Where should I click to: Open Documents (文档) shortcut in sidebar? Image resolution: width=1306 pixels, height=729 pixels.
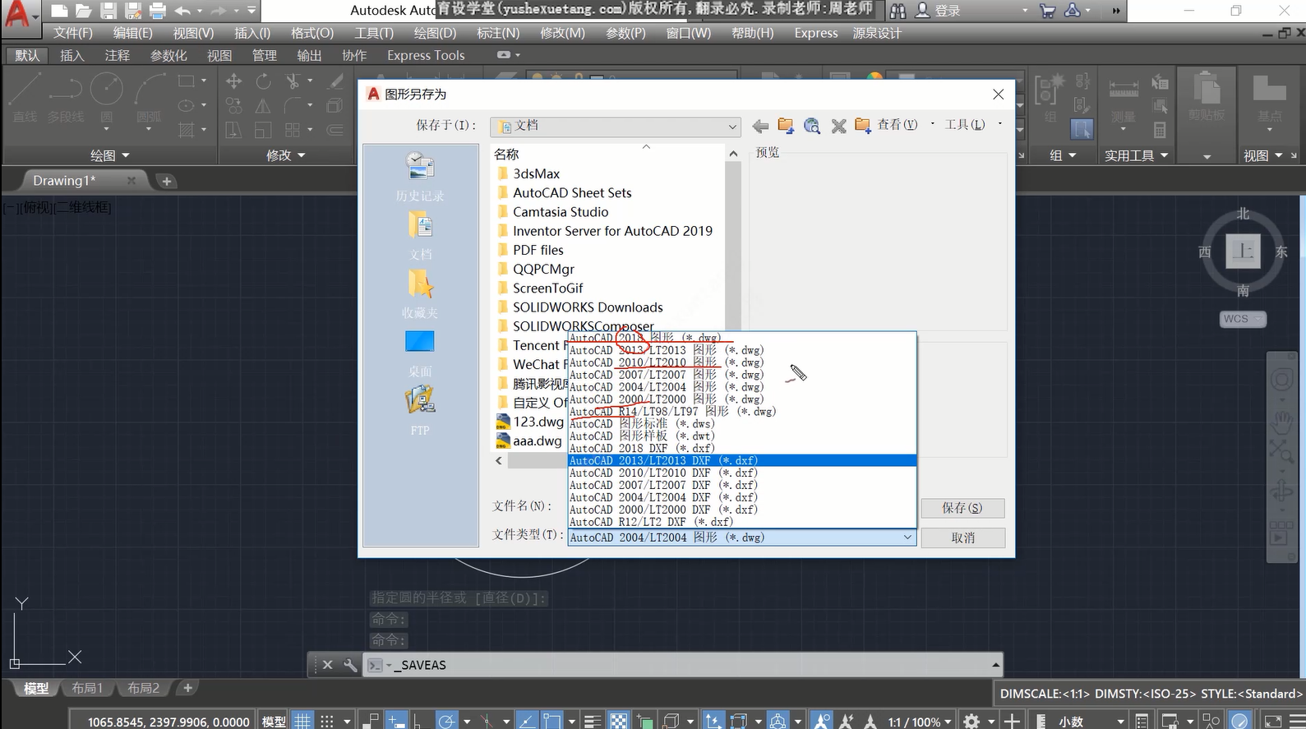420,235
